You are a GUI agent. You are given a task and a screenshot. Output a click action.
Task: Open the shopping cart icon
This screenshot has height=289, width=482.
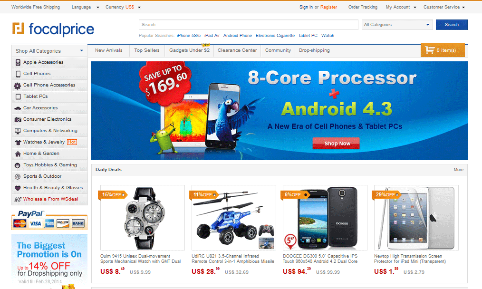[429, 50]
